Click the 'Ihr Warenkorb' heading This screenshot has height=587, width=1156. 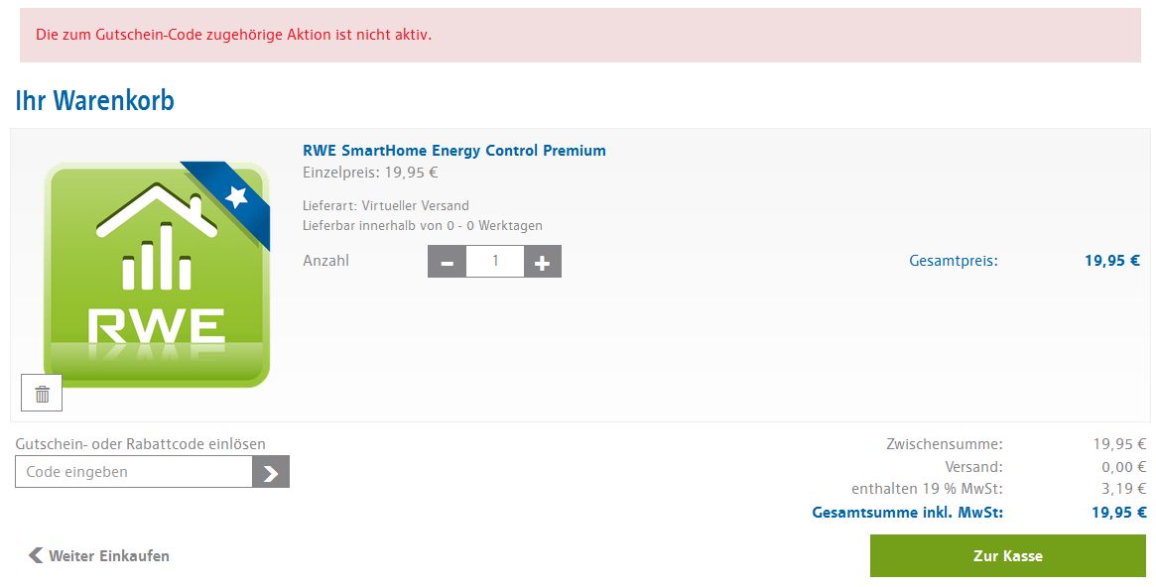[94, 100]
